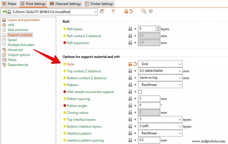Open the Dependencies page
228x144 pixels.
click(x=18, y=65)
